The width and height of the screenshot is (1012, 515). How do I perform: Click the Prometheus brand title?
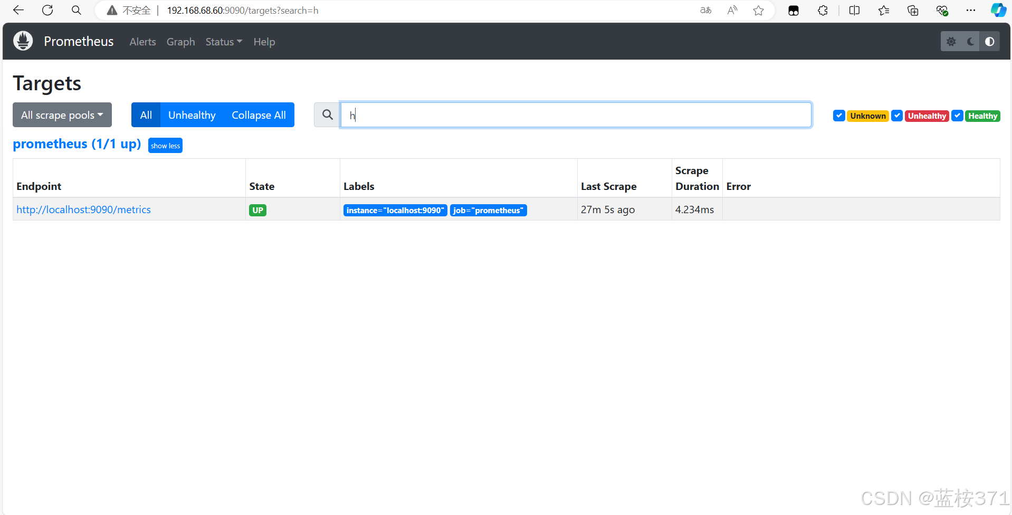pyautogui.click(x=79, y=41)
